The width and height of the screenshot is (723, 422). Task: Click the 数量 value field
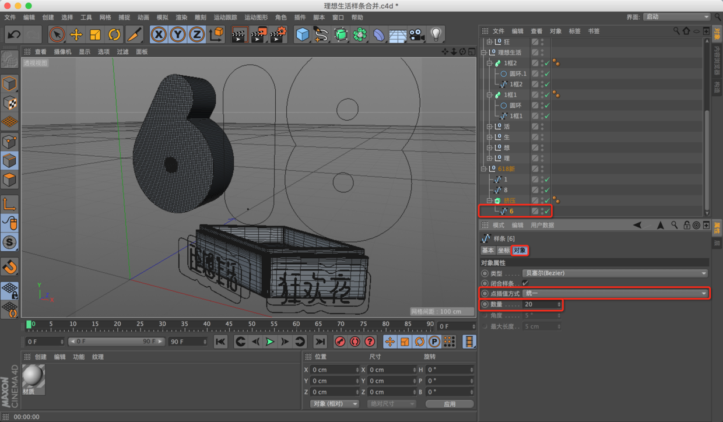[x=542, y=304]
